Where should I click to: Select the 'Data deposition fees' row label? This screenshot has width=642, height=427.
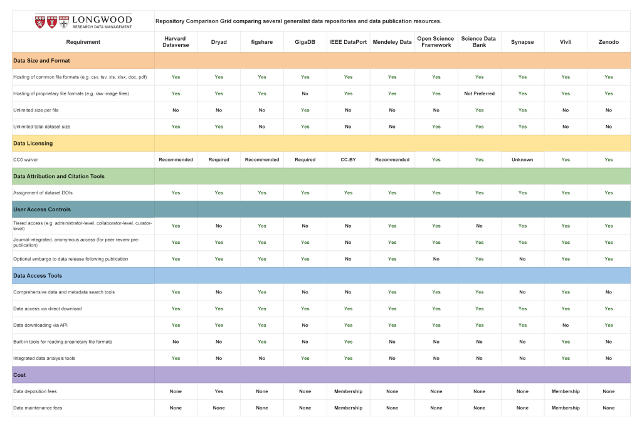tap(35, 391)
